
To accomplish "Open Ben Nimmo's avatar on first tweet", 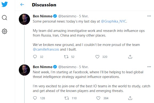I will (24, 19).
